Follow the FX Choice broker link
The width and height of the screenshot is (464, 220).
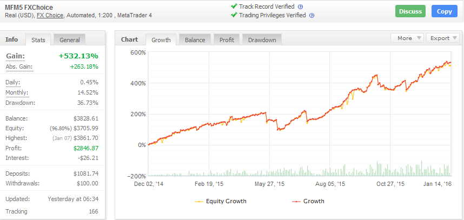pyautogui.click(x=50, y=15)
